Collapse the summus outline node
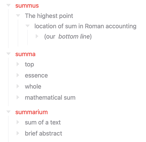Viewport: 146px width, 142px height. pyautogui.click(x=8, y=5)
